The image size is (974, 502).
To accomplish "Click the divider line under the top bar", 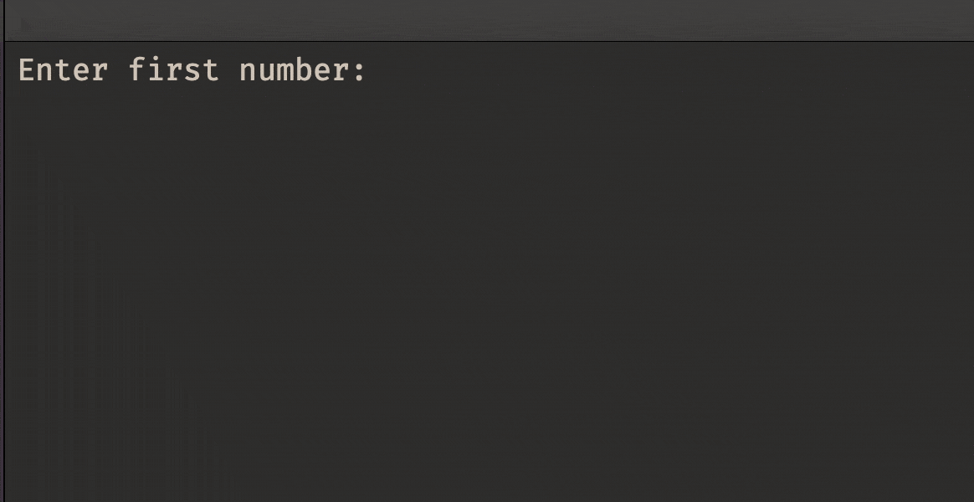I will (x=487, y=41).
